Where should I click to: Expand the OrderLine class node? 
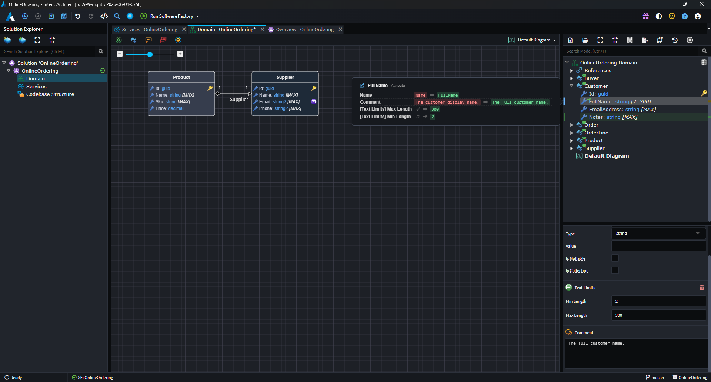click(x=572, y=133)
